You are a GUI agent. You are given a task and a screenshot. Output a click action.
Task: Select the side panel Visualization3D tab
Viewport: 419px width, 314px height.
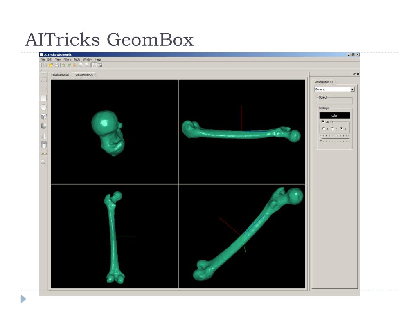pyautogui.click(x=324, y=82)
